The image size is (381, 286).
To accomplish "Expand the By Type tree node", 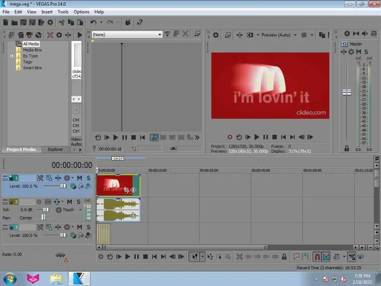I will pos(12,56).
